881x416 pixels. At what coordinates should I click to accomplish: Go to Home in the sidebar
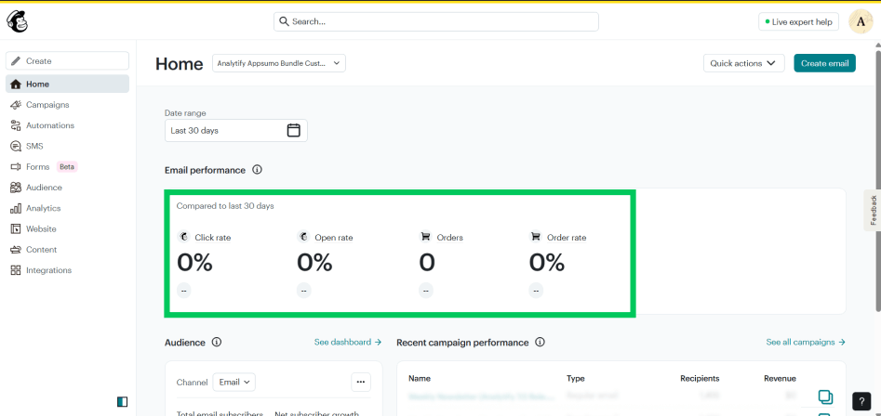[x=67, y=84]
